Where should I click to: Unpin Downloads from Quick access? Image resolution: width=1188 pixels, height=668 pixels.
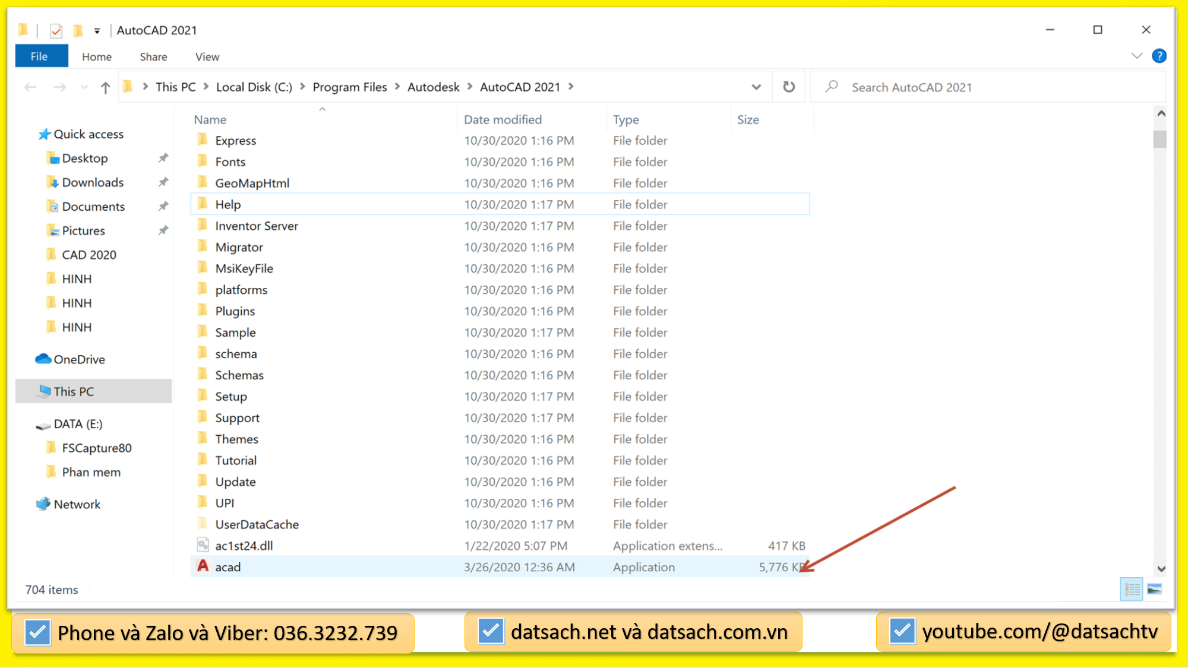pyautogui.click(x=163, y=182)
